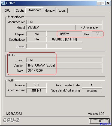Select the Mainboard tab
The image size is (112, 126).
click(x=34, y=10)
